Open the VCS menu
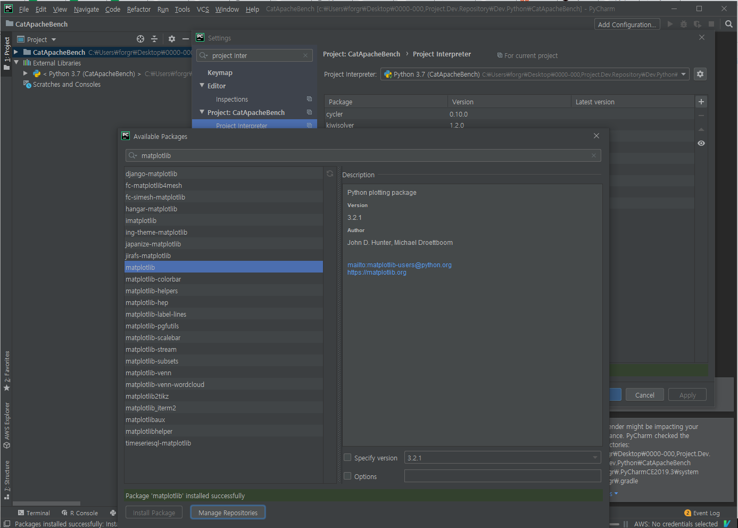Image resolution: width=738 pixels, height=528 pixels. coord(203,9)
